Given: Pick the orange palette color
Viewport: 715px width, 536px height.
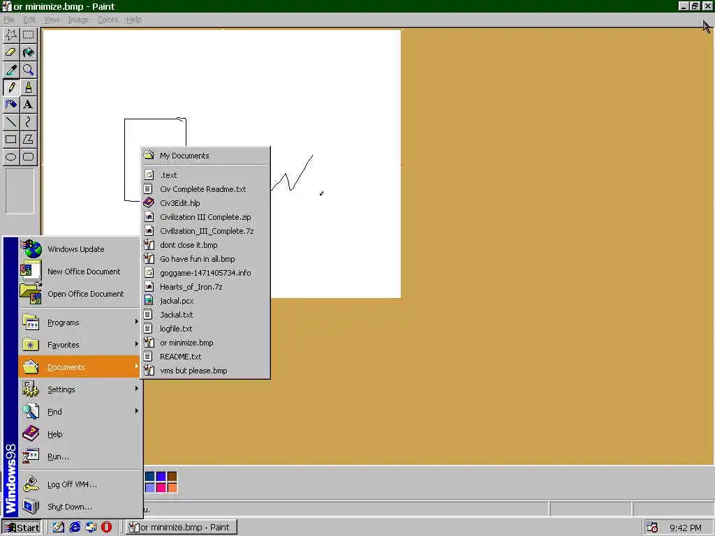Looking at the screenshot, I should pyautogui.click(x=172, y=488).
